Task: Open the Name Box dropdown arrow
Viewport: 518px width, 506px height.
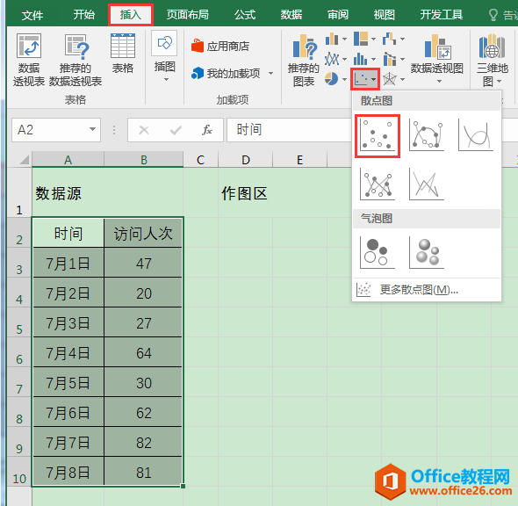Action: [x=92, y=129]
